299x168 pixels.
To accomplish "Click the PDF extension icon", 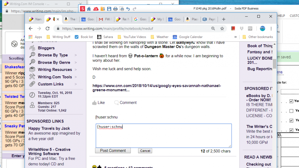I will [x=250, y=28].
